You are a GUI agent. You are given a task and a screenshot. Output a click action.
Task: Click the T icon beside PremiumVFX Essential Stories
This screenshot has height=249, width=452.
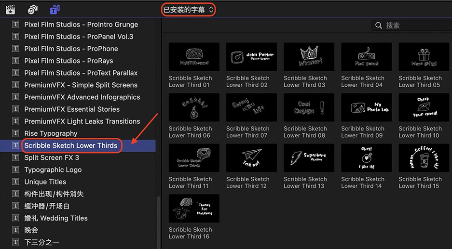(x=15, y=109)
